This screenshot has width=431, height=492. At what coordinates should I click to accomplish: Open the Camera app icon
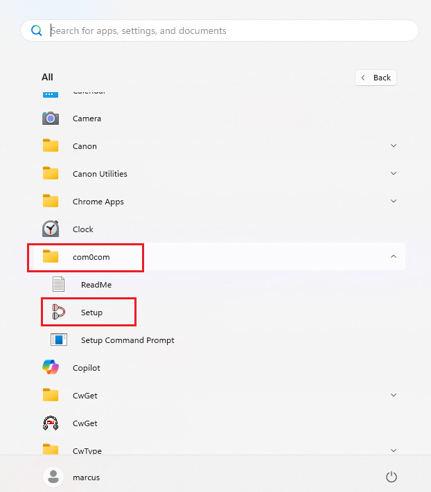click(x=51, y=118)
